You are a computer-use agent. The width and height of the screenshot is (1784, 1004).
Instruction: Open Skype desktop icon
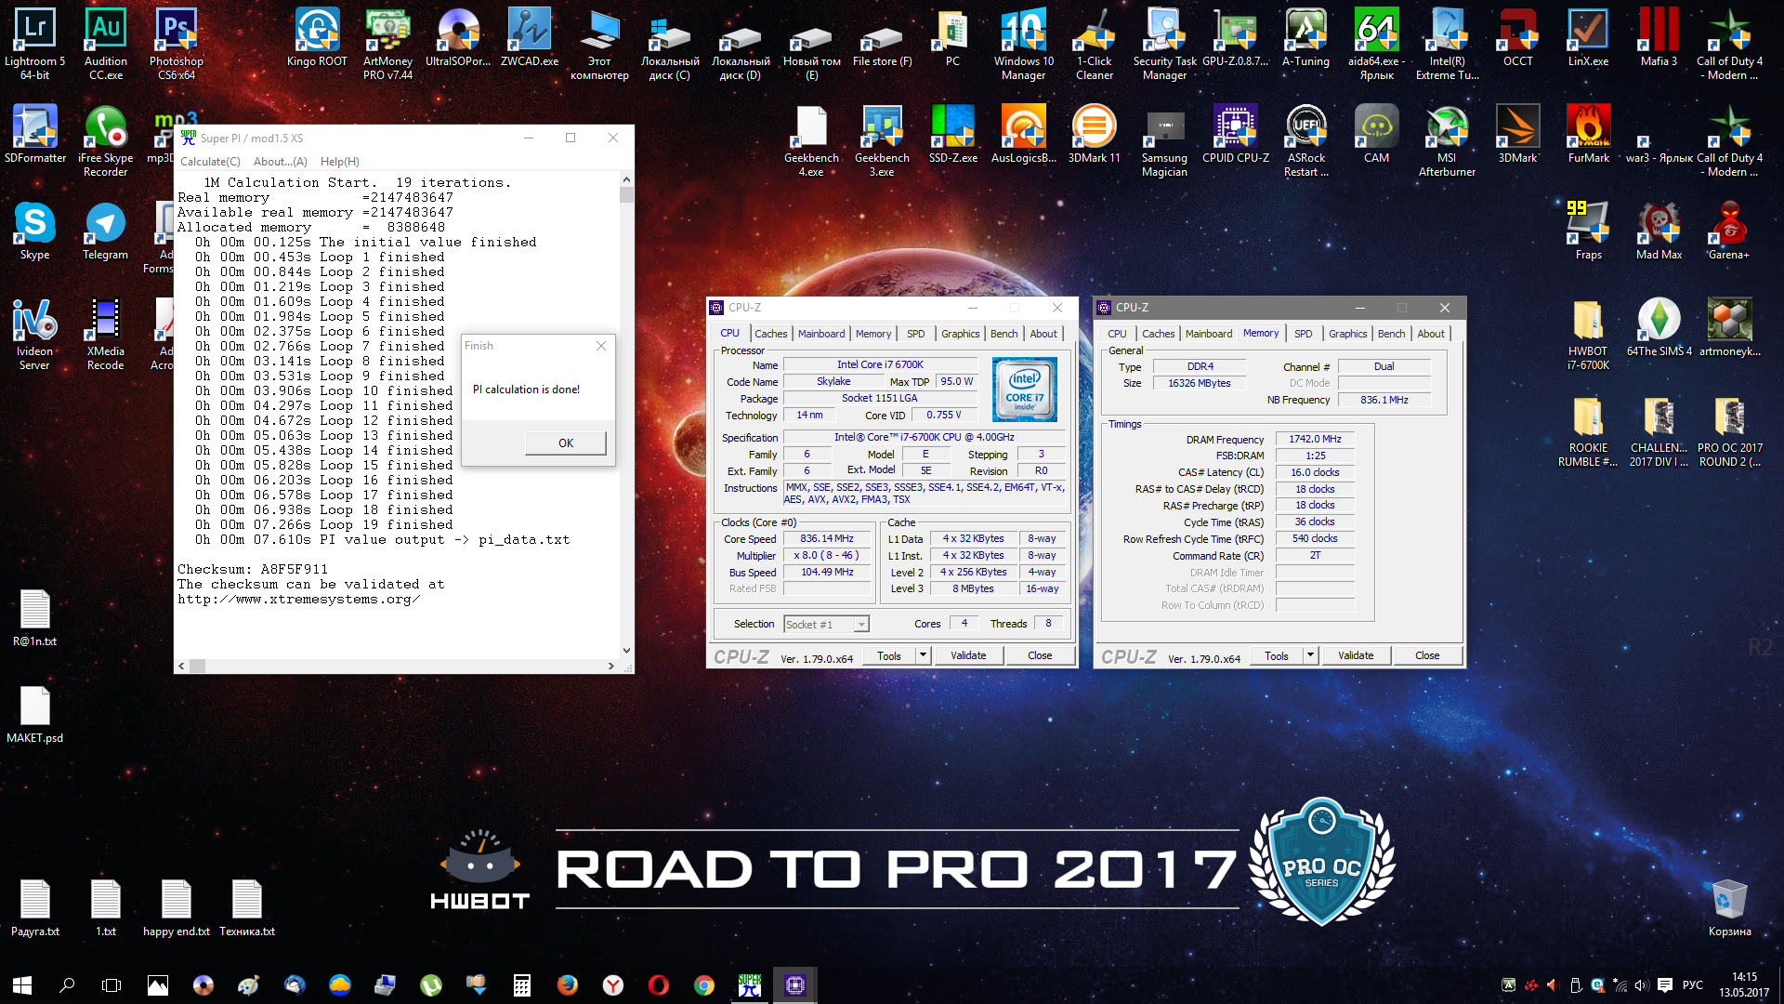(34, 231)
